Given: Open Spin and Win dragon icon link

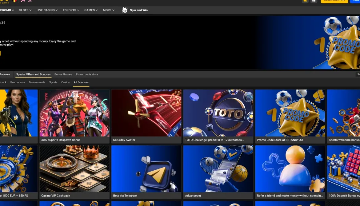Looking at the screenshot, I should 135,10.
